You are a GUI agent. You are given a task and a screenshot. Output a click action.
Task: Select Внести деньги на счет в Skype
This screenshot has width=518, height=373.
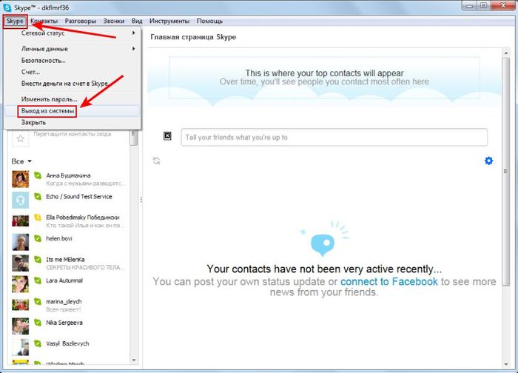coord(73,83)
